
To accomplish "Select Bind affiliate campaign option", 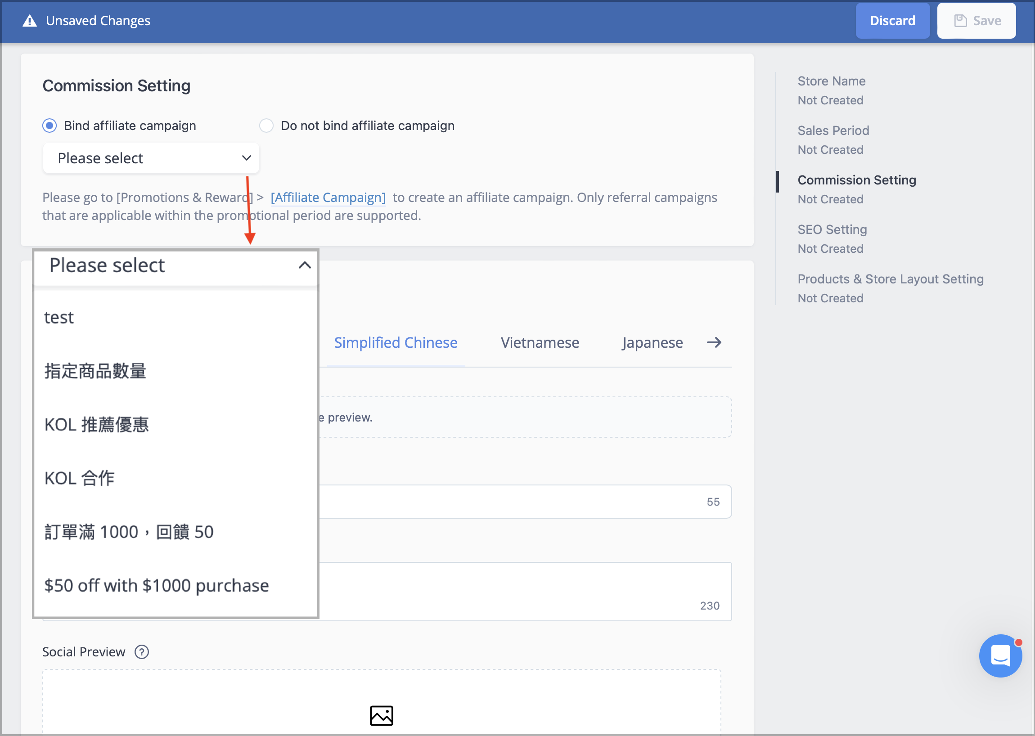I will pos(50,126).
